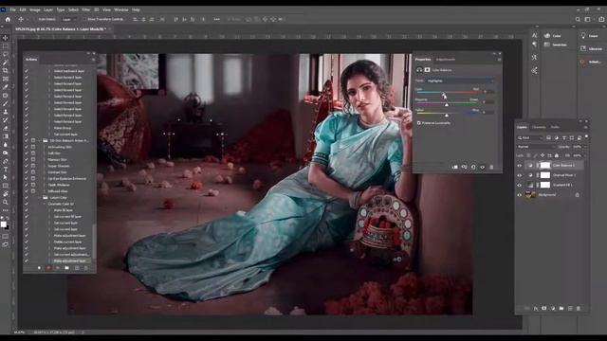607x341 pixels.
Task: Open the Learn panel button
Action: [x=589, y=36]
